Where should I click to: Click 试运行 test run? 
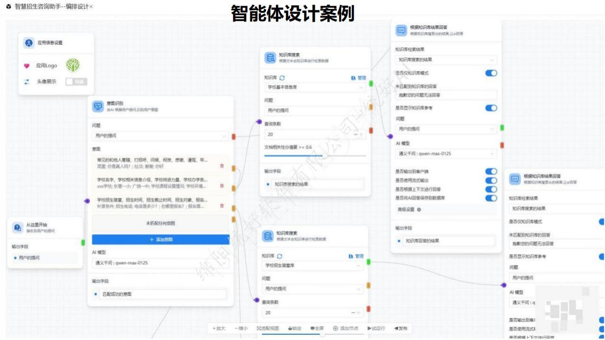(376, 328)
